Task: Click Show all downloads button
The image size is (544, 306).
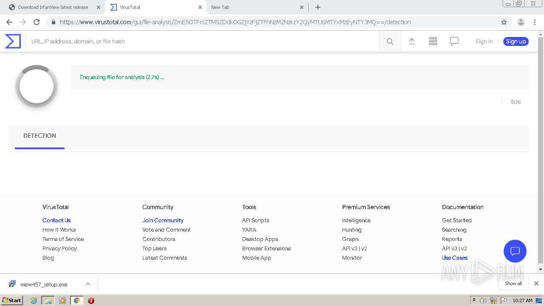Action: tap(513, 283)
